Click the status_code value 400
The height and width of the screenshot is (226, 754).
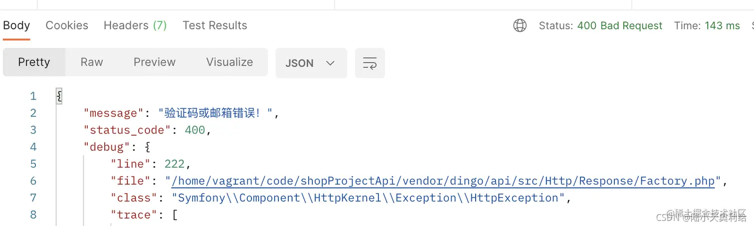click(x=195, y=130)
